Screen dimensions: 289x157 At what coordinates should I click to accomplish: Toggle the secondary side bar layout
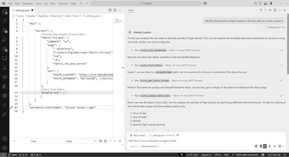(270, 3)
